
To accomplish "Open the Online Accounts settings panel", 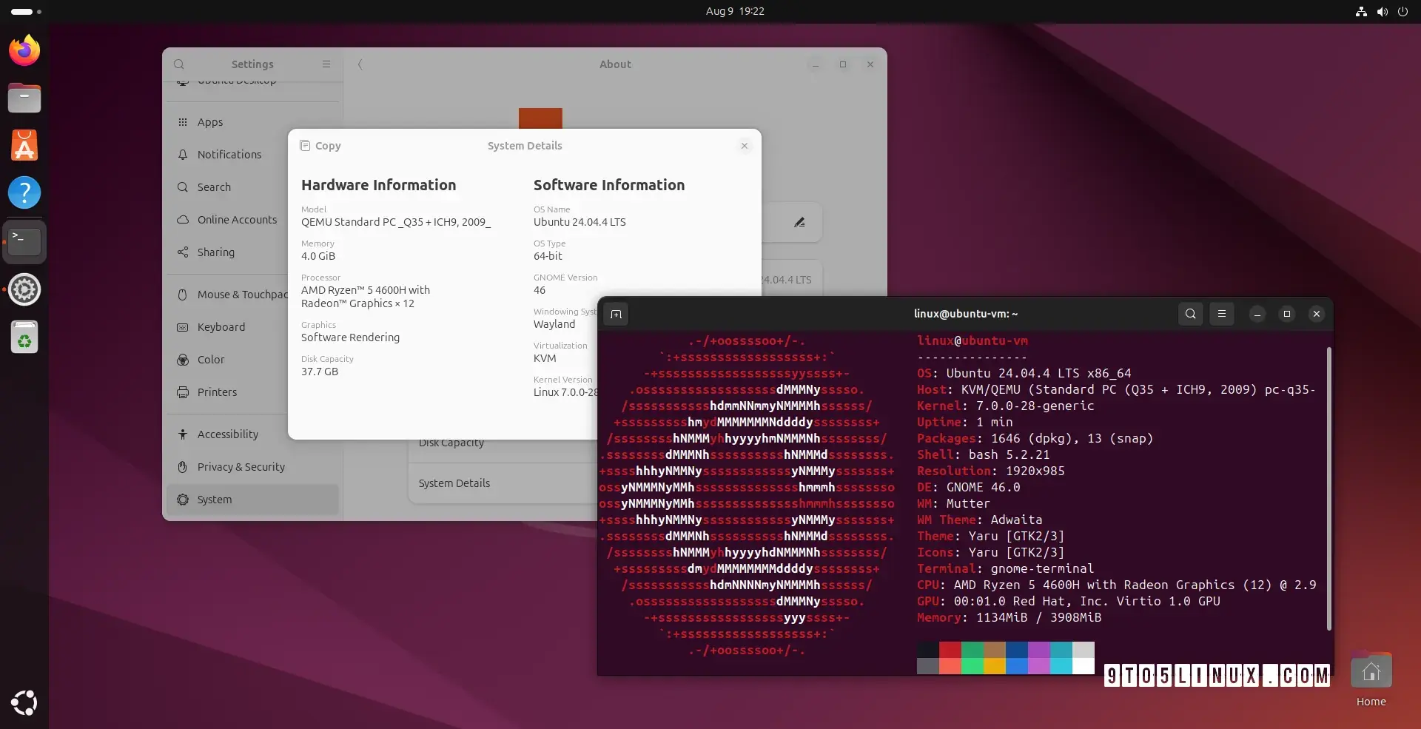I will tap(252, 220).
